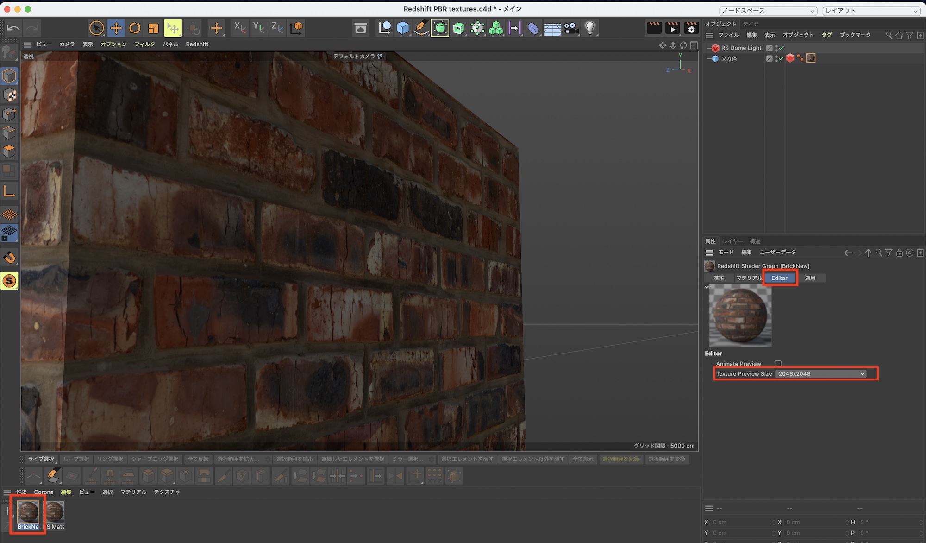
Task: Select the Move tool in top toolbar
Action: pos(116,28)
